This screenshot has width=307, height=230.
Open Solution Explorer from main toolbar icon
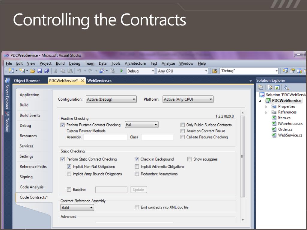click(285, 71)
